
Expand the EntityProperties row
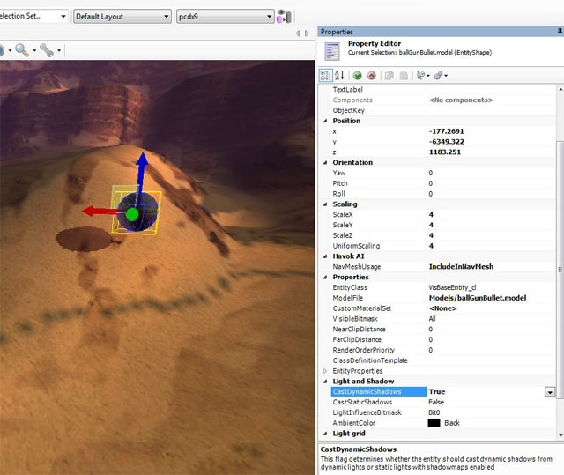[x=325, y=371]
